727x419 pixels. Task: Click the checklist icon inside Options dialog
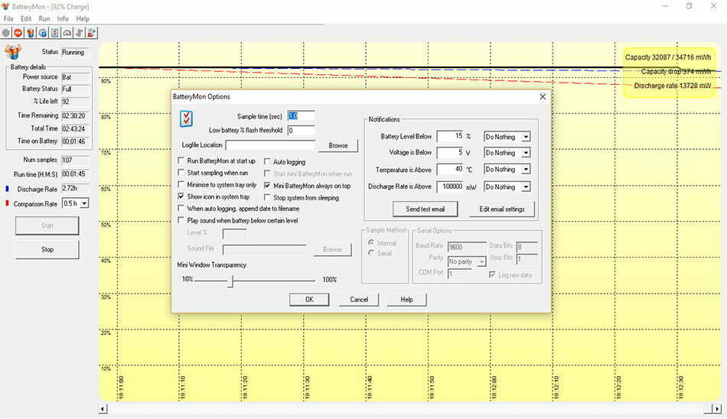186,119
